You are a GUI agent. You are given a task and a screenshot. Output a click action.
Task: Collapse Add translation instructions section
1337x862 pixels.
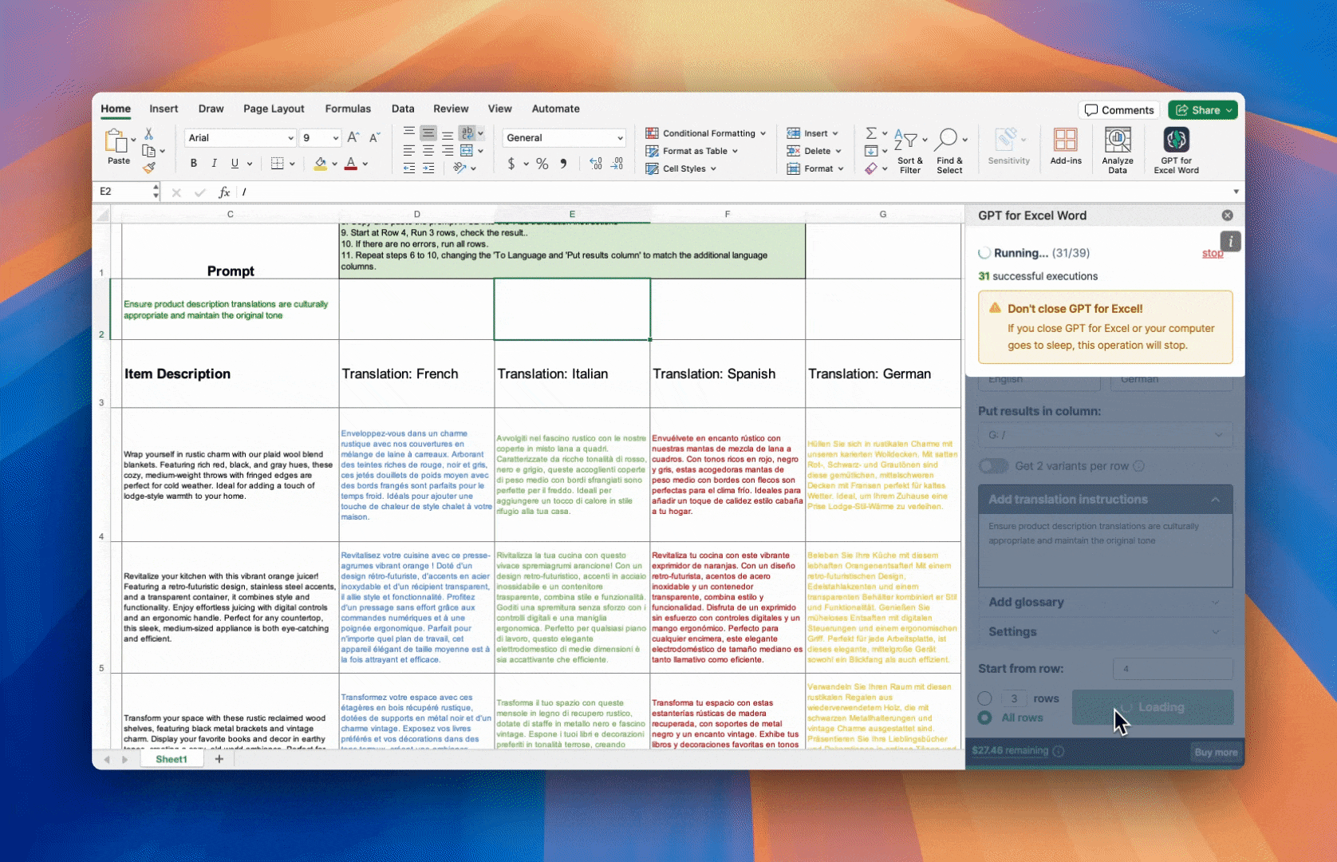(1105, 500)
